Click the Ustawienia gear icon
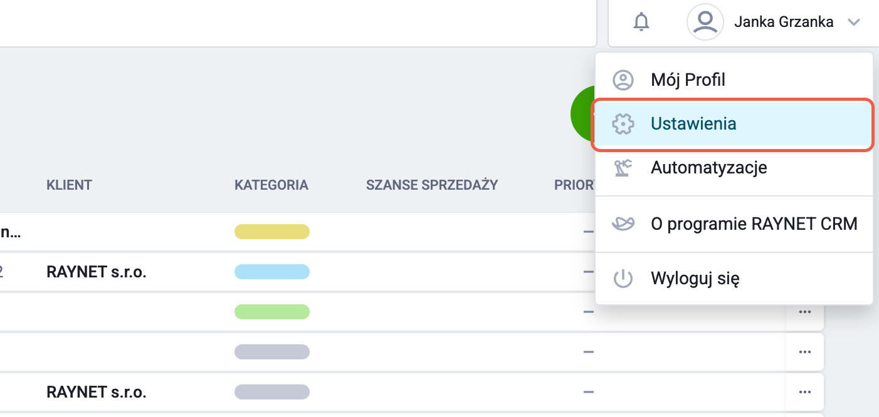This screenshot has height=417, width=879. (x=623, y=124)
